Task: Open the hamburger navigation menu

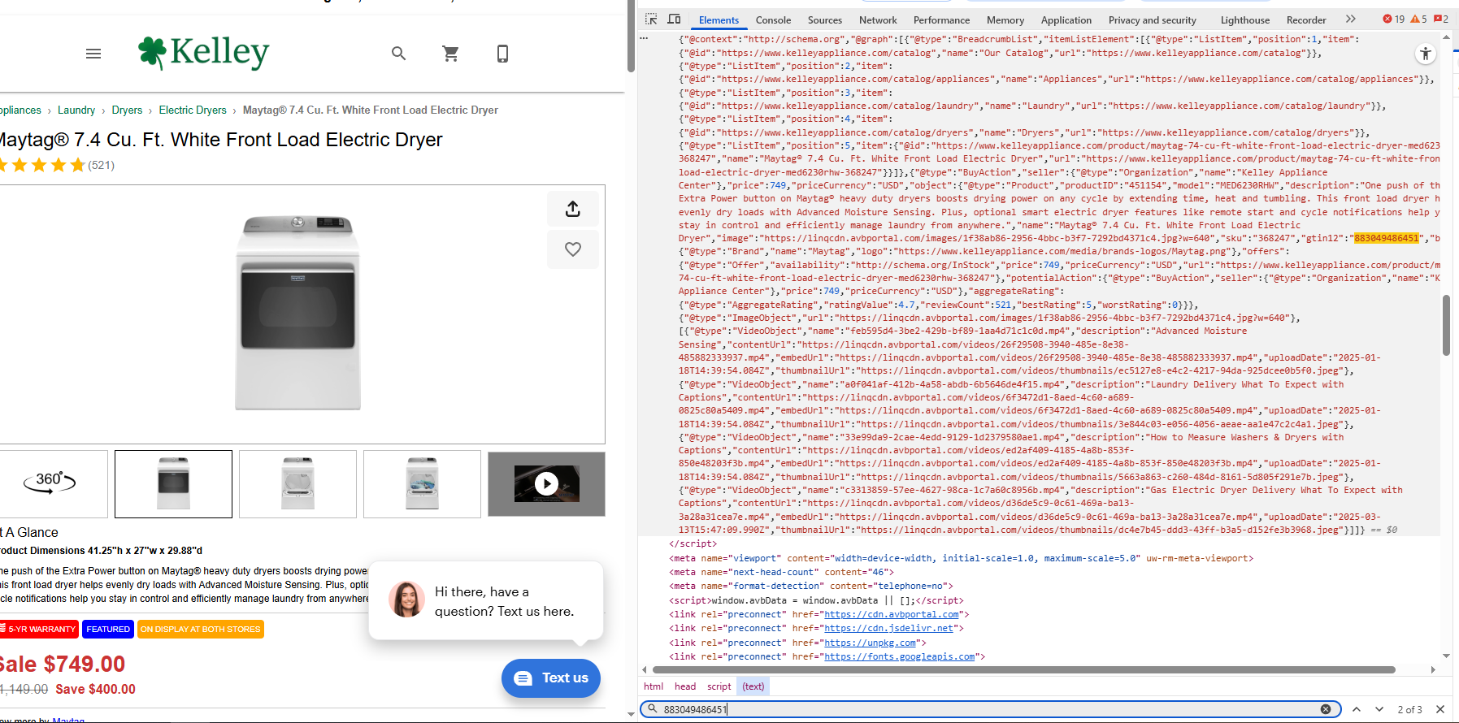Action: coord(93,54)
